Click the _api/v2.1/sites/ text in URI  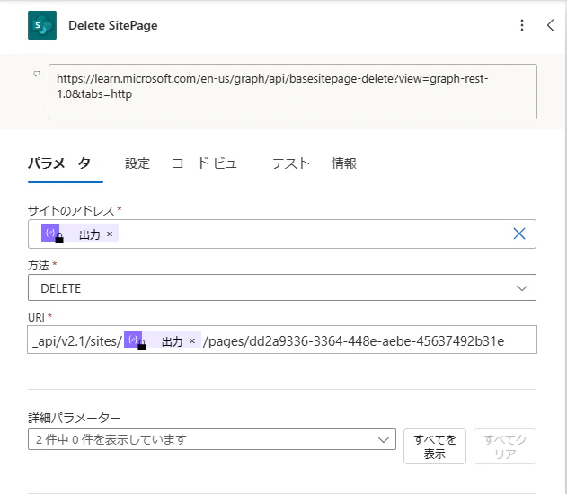77,341
